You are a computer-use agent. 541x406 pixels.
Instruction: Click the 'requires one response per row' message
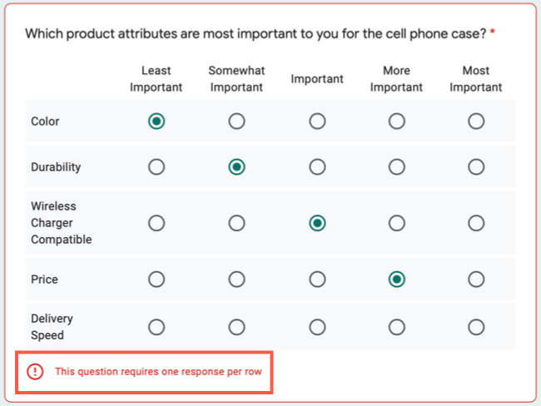pyautogui.click(x=158, y=372)
